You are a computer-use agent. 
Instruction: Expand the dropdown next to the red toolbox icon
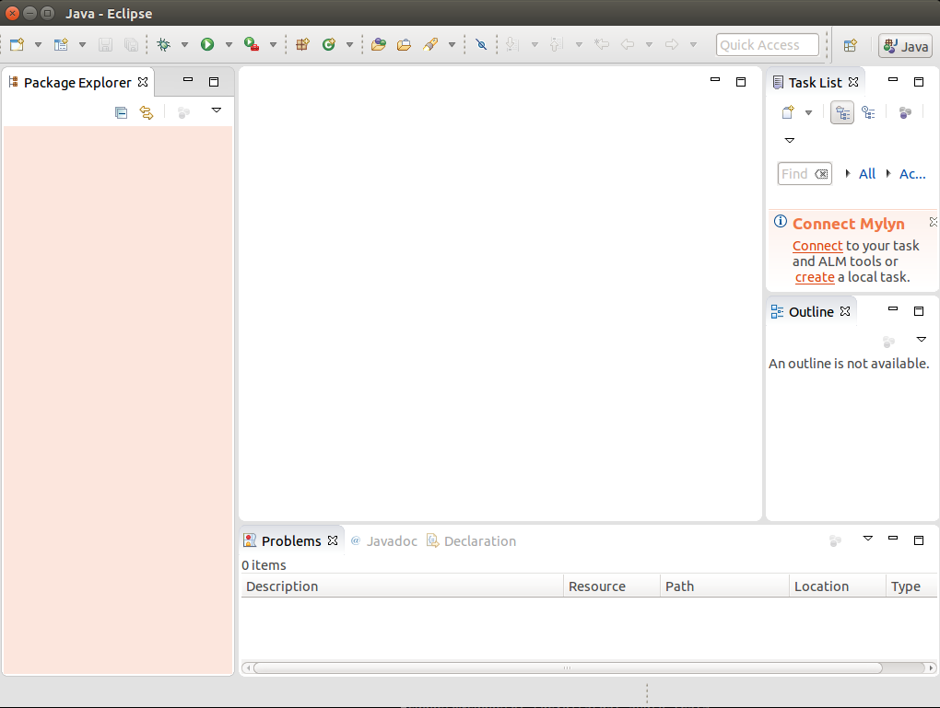click(x=273, y=44)
